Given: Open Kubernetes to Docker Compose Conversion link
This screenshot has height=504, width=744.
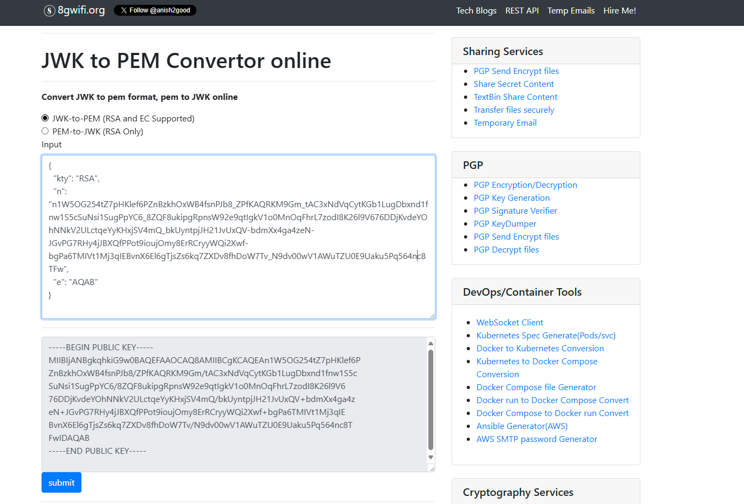Looking at the screenshot, I should 537,368.
